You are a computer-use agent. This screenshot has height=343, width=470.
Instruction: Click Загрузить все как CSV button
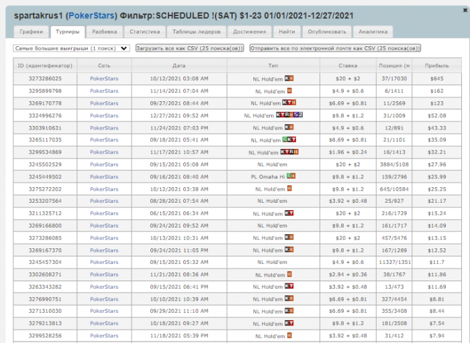pyautogui.click(x=190, y=48)
